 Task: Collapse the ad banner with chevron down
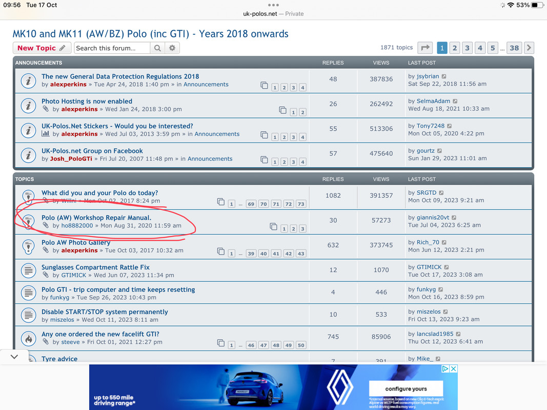click(x=14, y=357)
